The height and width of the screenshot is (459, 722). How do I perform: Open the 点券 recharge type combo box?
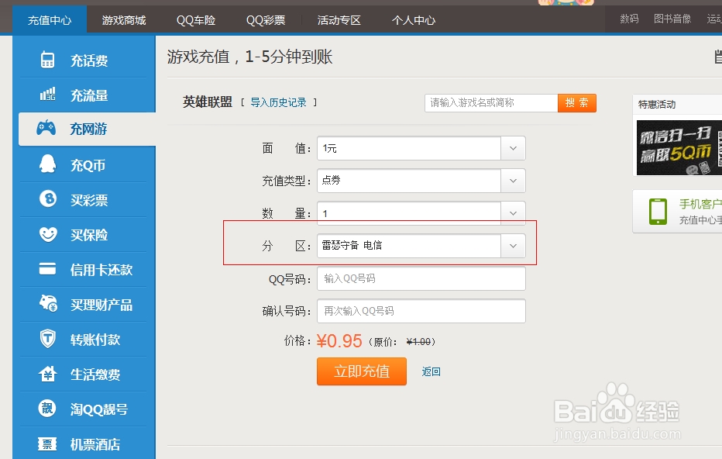click(421, 181)
